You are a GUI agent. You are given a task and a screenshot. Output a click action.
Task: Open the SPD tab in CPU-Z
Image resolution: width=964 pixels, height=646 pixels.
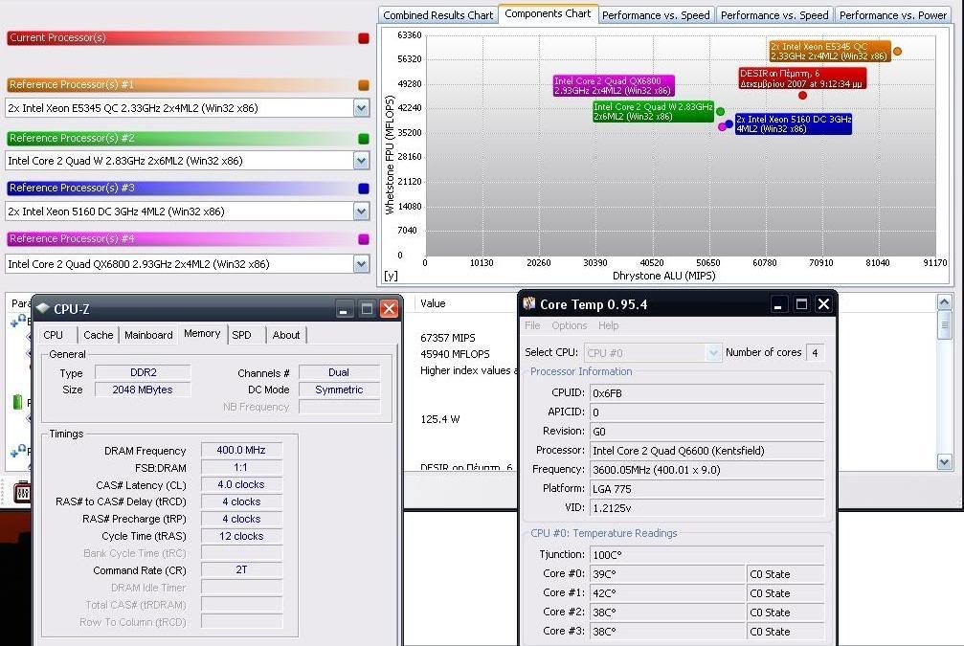coord(242,335)
